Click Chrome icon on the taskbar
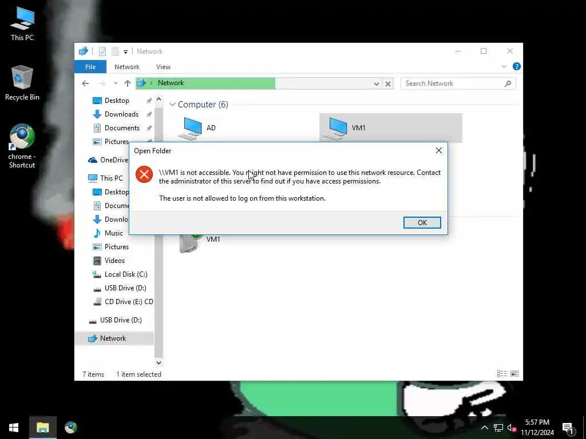 coord(70,428)
